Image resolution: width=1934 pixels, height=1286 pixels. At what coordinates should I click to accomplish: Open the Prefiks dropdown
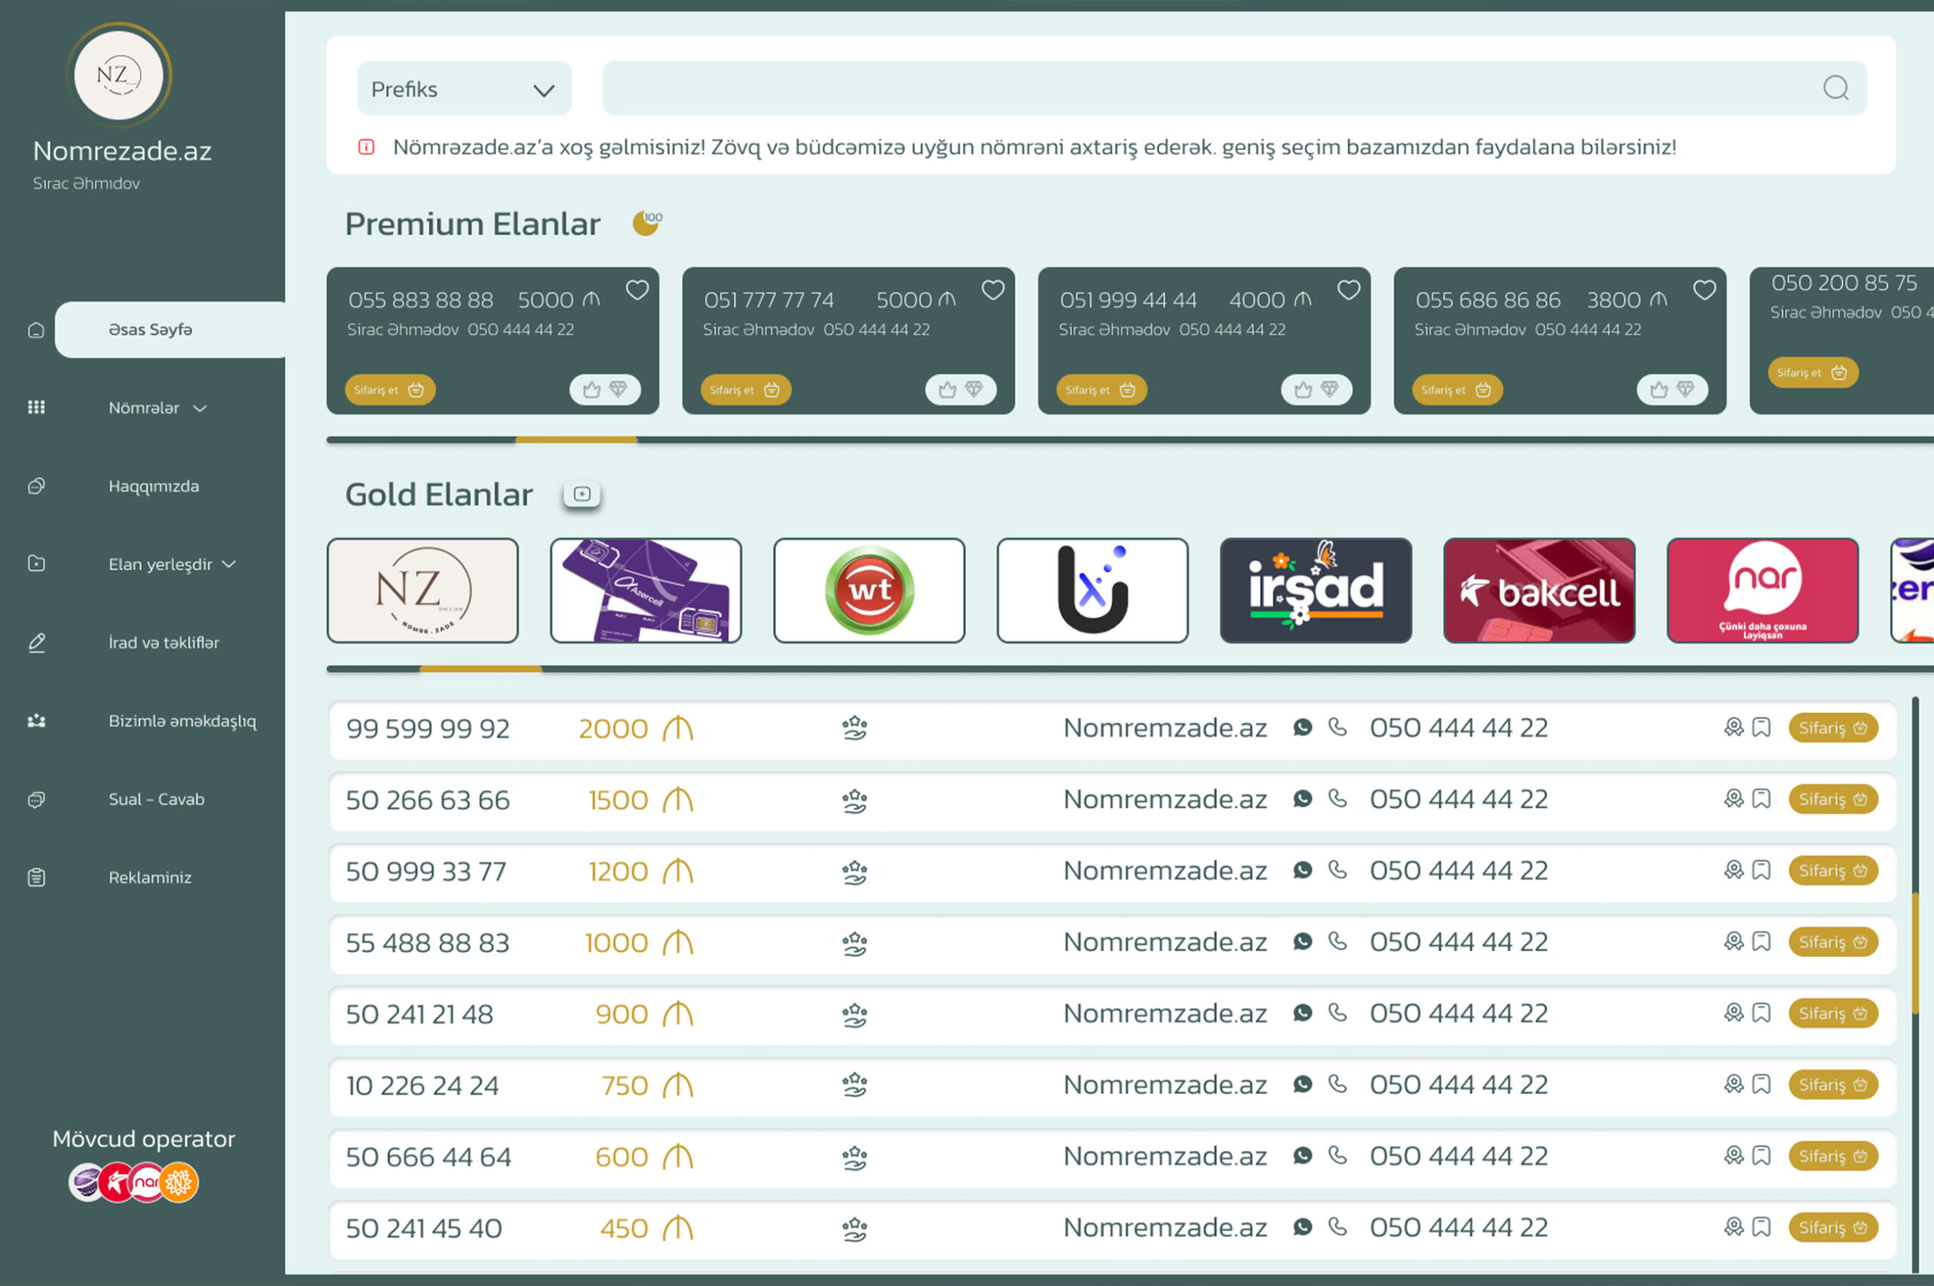point(464,88)
